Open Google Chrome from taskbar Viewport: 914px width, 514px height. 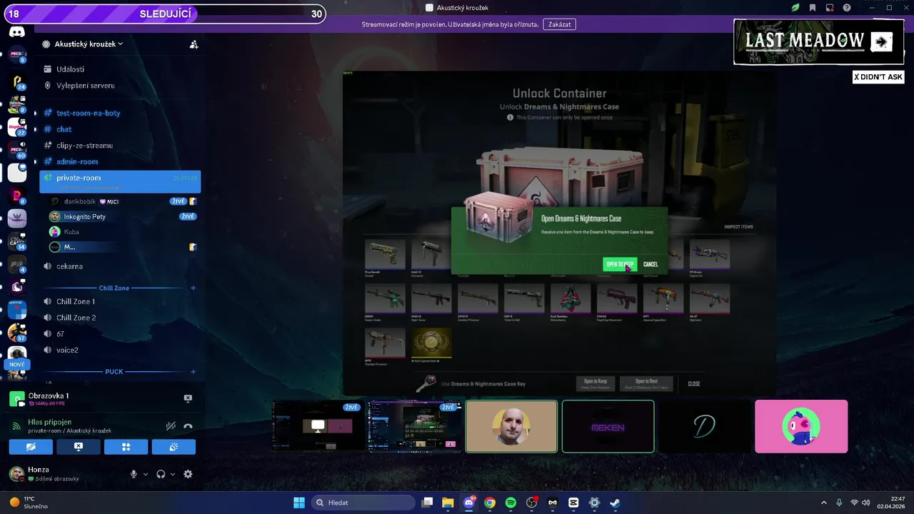click(490, 503)
